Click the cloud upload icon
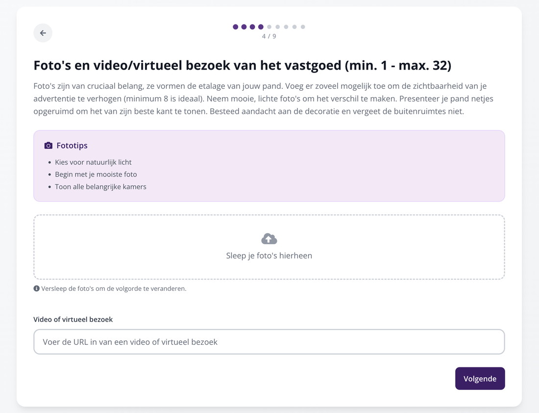Screen dimensions: 539x413 point(269,239)
